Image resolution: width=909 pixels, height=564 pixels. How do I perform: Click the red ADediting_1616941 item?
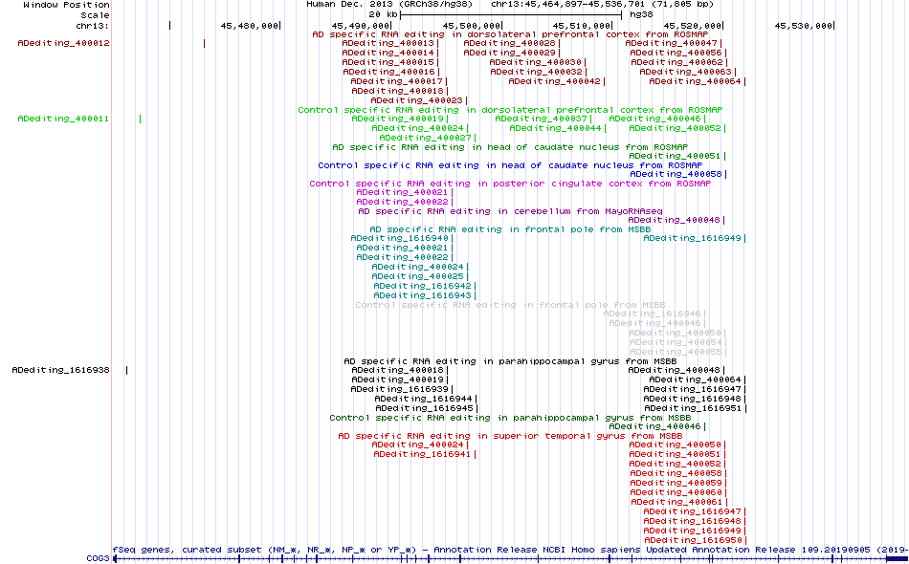(422, 455)
